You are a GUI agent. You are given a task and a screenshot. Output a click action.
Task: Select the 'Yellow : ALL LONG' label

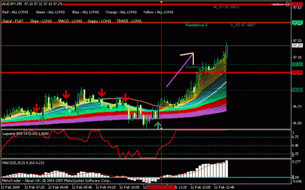point(158,12)
